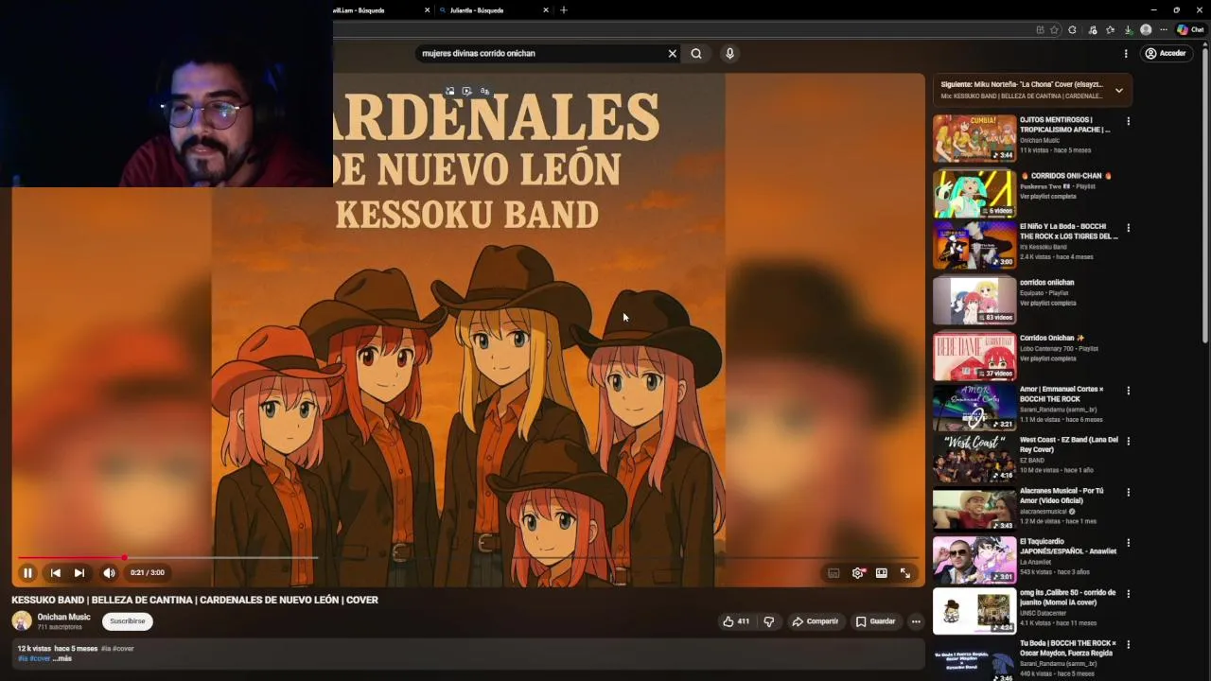The image size is (1211, 681).
Task: Open the browser downloads icon
Action: pyautogui.click(x=1129, y=29)
